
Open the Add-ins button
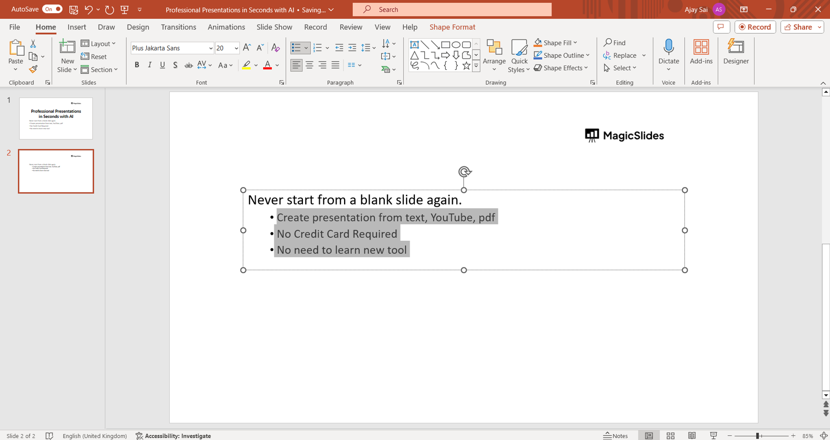click(701, 52)
